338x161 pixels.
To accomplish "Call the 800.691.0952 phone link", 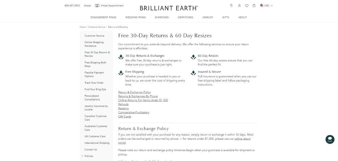I will click(x=72, y=6).
